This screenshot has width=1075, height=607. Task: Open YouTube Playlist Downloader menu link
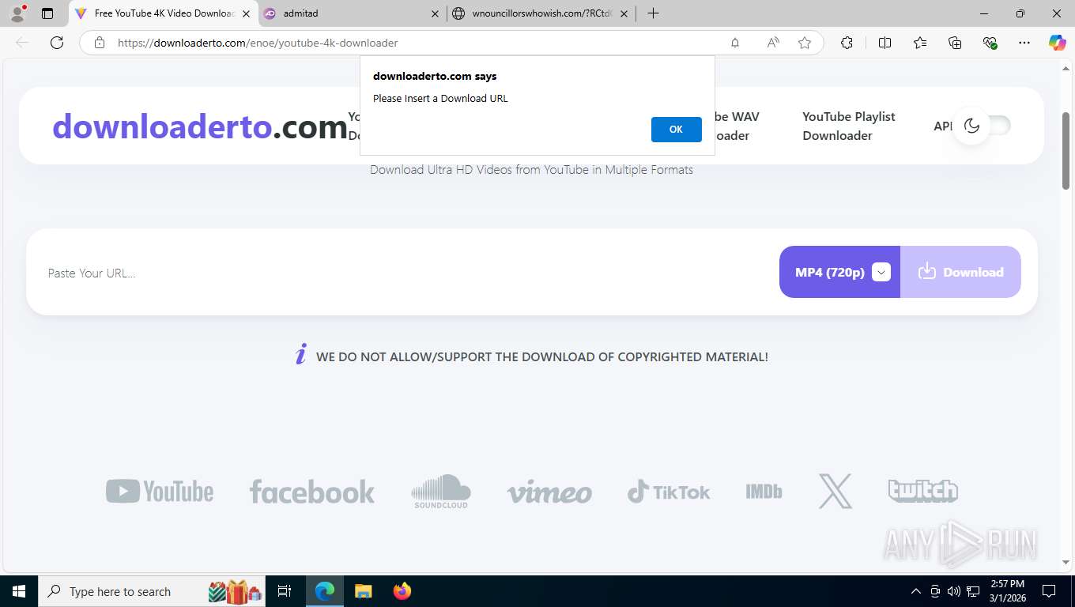tap(849, 126)
